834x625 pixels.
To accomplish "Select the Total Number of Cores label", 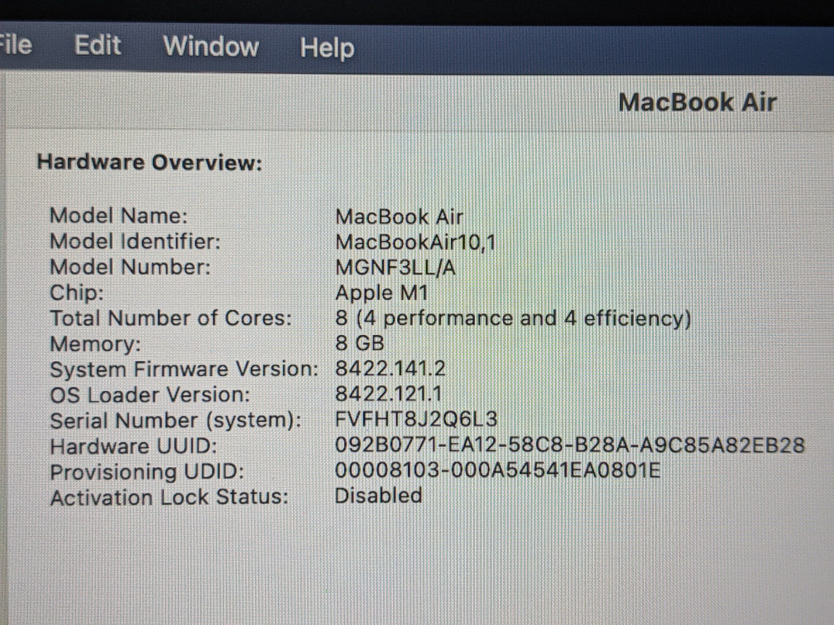I will (x=170, y=318).
